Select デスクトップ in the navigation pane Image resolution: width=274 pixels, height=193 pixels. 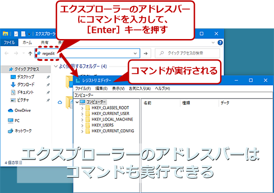click(x=25, y=77)
